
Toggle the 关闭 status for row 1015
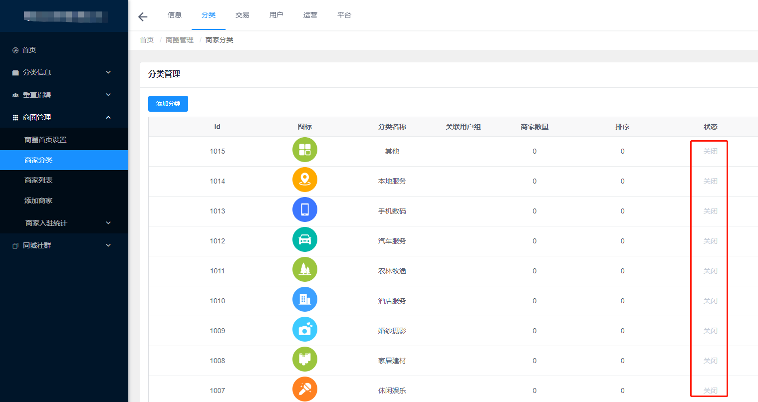710,151
